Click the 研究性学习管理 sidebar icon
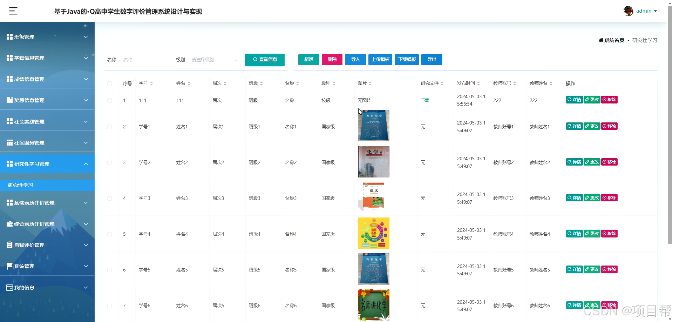The height and width of the screenshot is (322, 673). 9,164
